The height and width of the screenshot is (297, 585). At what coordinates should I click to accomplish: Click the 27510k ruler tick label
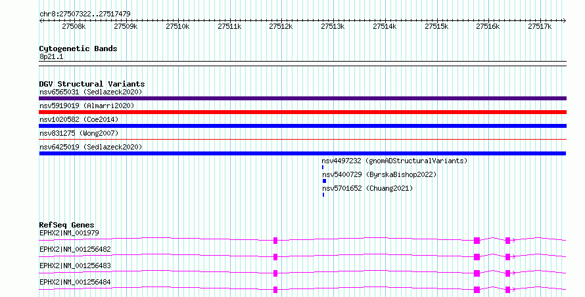[x=177, y=26]
